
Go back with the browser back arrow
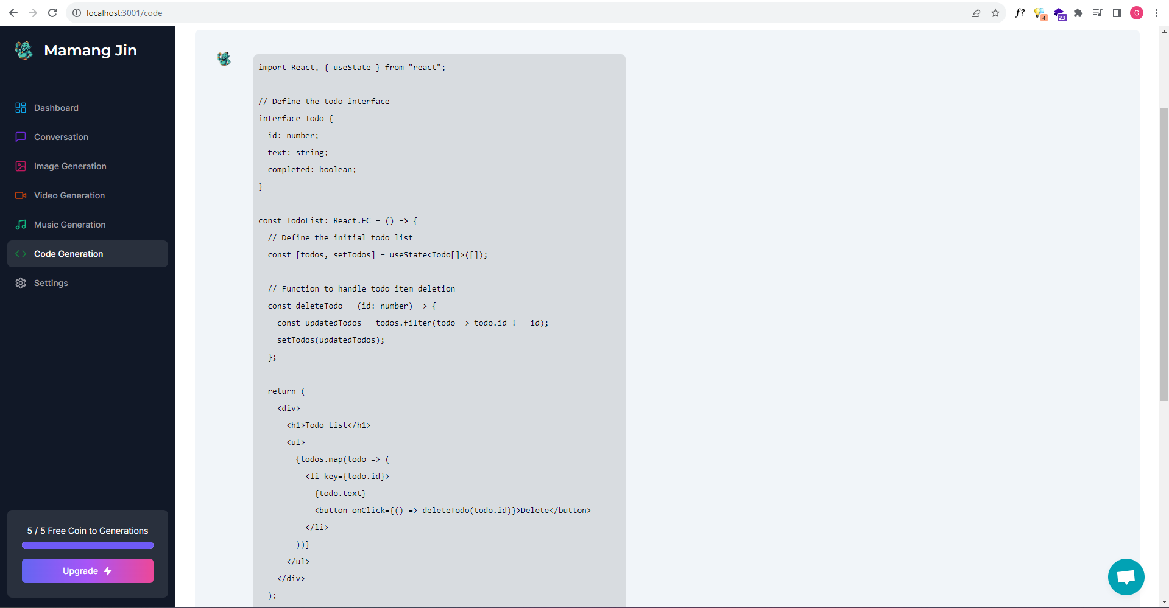tap(13, 13)
